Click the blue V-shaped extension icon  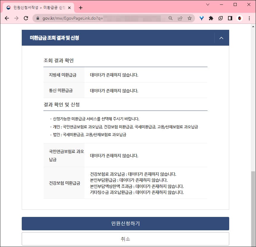click(x=202, y=18)
